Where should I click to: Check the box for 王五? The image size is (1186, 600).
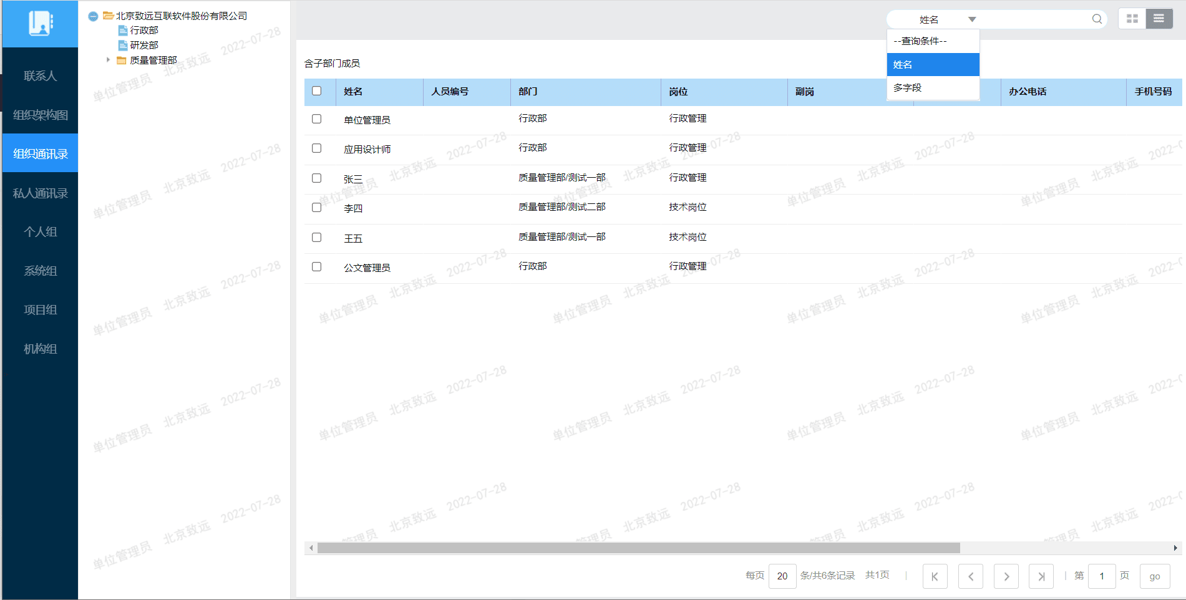[317, 238]
